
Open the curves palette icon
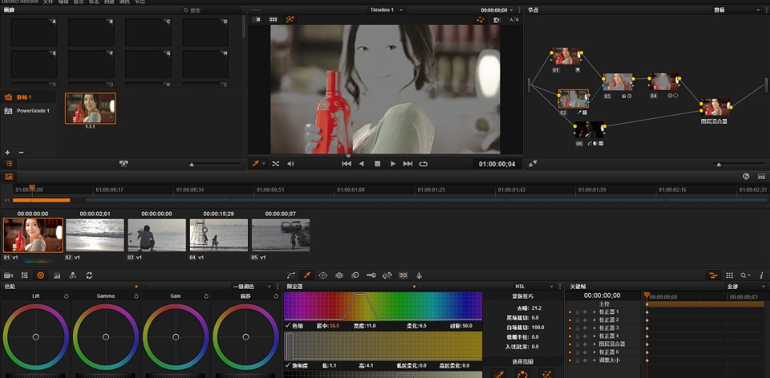291,275
